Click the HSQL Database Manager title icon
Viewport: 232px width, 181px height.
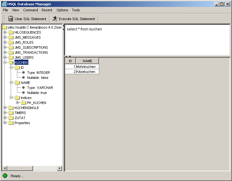point(4,4)
